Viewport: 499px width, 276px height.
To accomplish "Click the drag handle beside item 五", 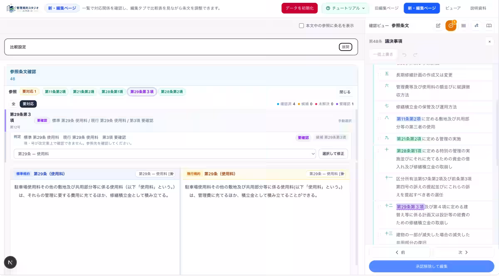I will [378, 74].
